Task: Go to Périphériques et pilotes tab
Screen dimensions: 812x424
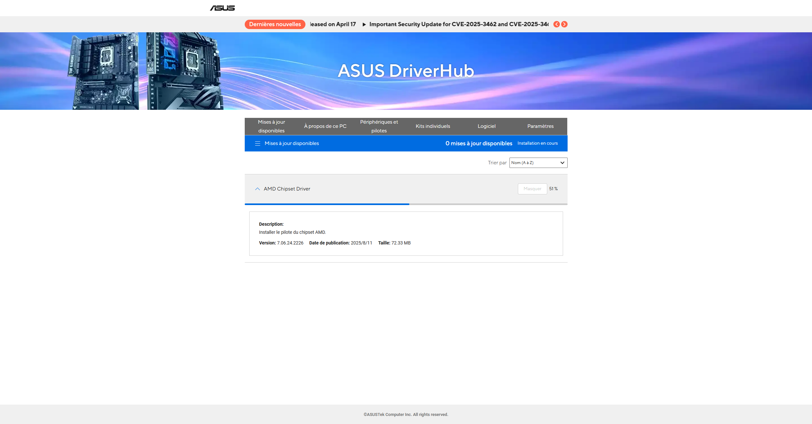Action: coord(379,126)
